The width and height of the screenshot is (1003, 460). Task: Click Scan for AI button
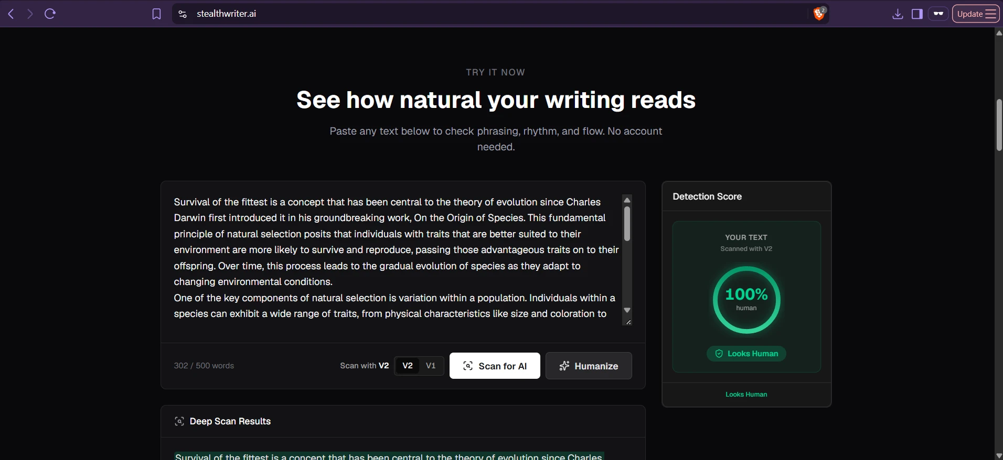(495, 366)
